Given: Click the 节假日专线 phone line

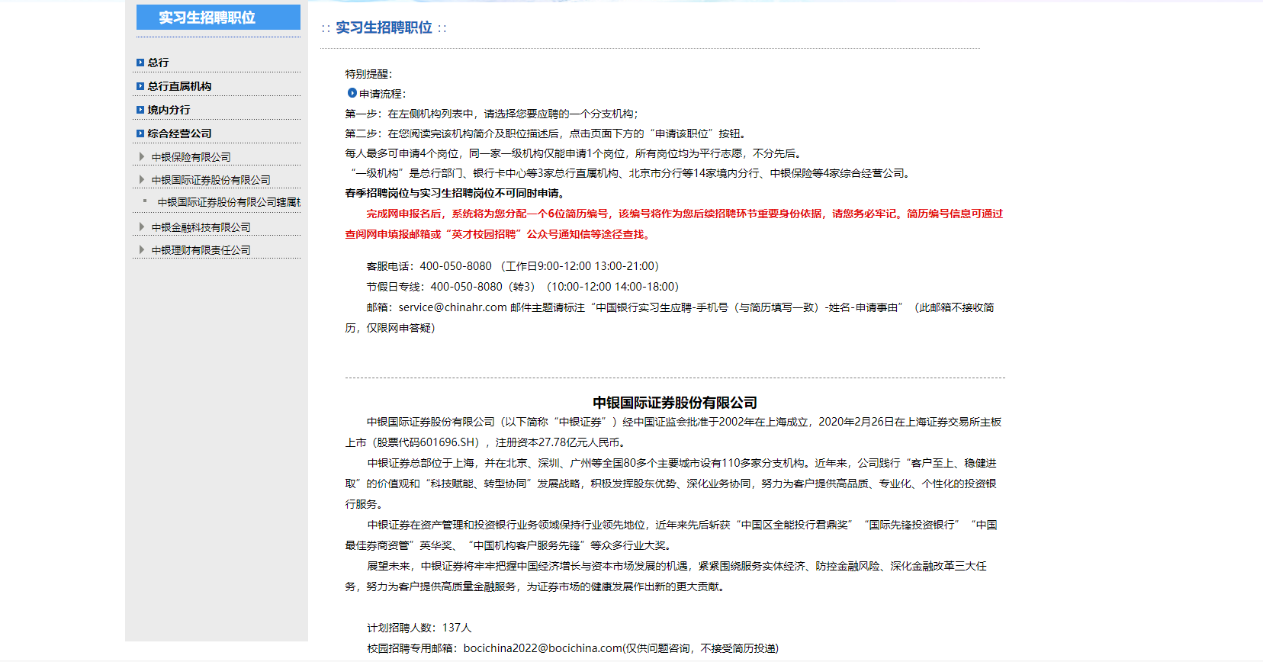Looking at the screenshot, I should pyautogui.click(x=522, y=287).
